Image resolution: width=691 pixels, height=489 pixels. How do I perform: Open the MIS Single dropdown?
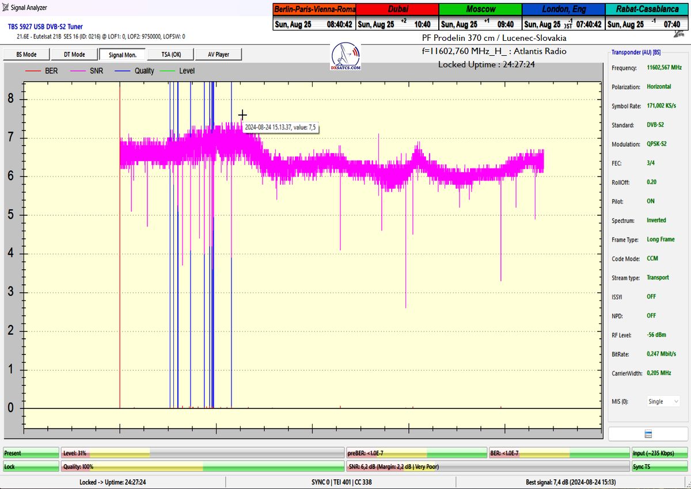point(663,402)
